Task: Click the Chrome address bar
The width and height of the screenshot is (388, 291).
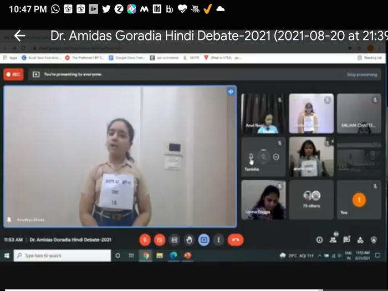Action: click(x=188, y=48)
